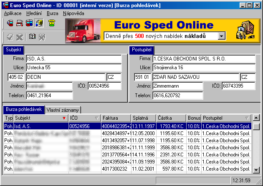
Task: Click the Postupitel Jméno field 'Zimmermann'
Action: coord(177,86)
